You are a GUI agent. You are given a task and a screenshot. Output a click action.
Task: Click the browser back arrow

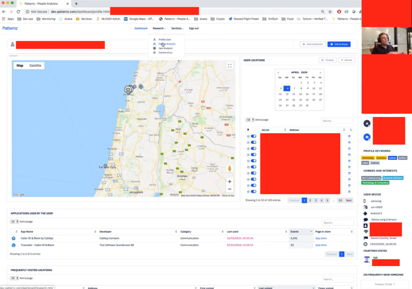click(4, 12)
